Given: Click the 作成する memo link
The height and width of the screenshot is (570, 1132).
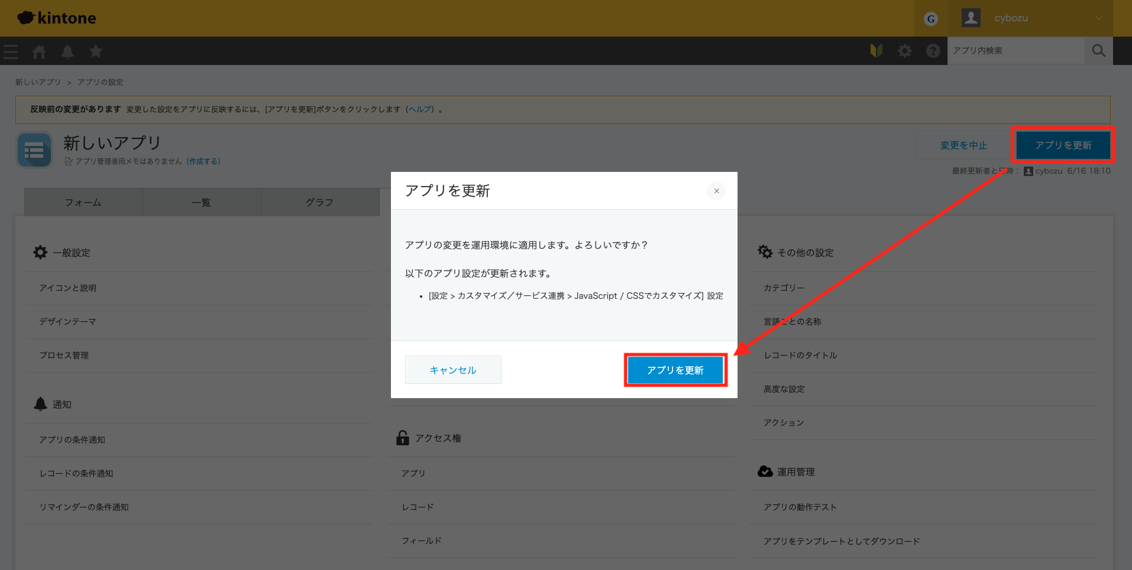Looking at the screenshot, I should [x=203, y=161].
